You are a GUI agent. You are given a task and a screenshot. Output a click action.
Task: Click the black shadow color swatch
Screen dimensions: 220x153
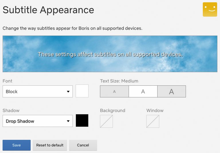pyautogui.click(x=82, y=120)
